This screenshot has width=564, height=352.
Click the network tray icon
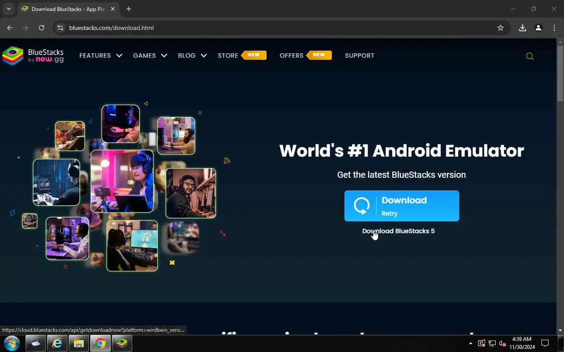[492, 343]
